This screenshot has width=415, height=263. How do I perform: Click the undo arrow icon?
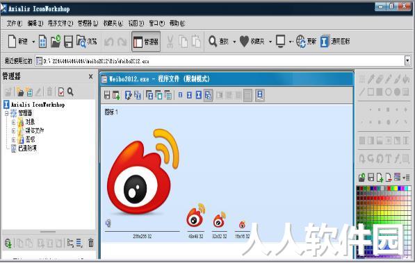pyautogui.click(x=108, y=42)
